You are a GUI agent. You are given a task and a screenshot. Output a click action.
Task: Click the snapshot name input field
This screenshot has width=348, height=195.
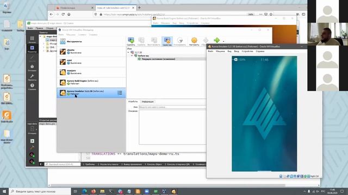[172, 107]
